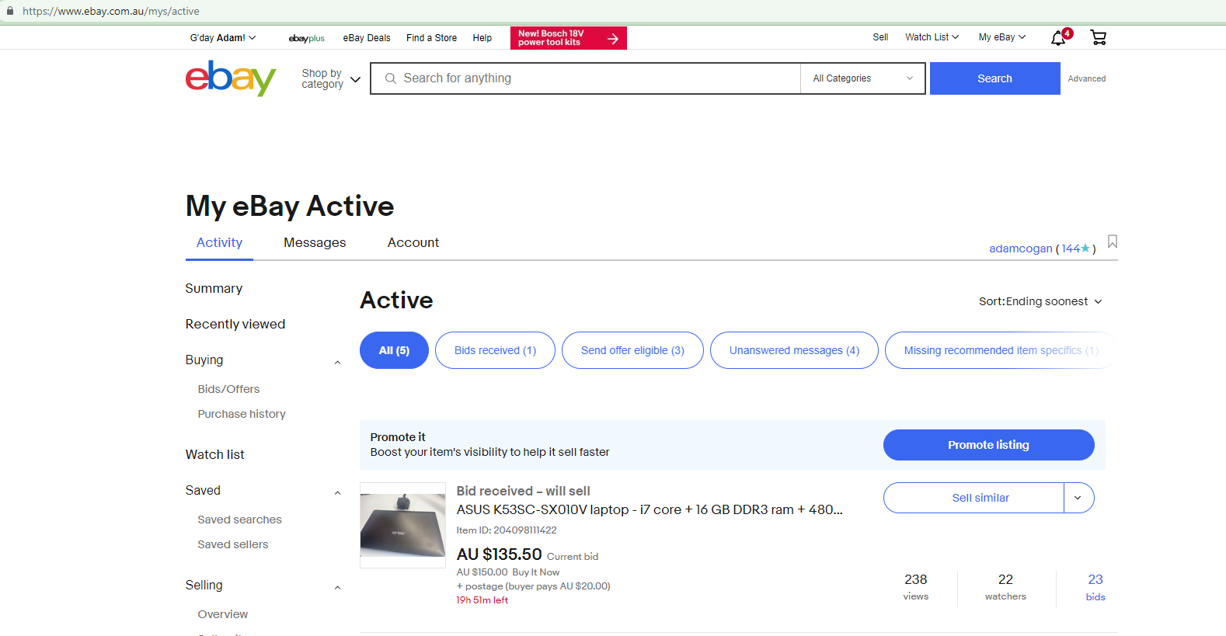
Task: Open the All Categories dropdown
Action: (x=862, y=78)
